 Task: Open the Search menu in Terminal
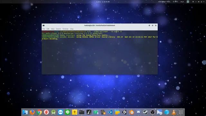[58, 29]
